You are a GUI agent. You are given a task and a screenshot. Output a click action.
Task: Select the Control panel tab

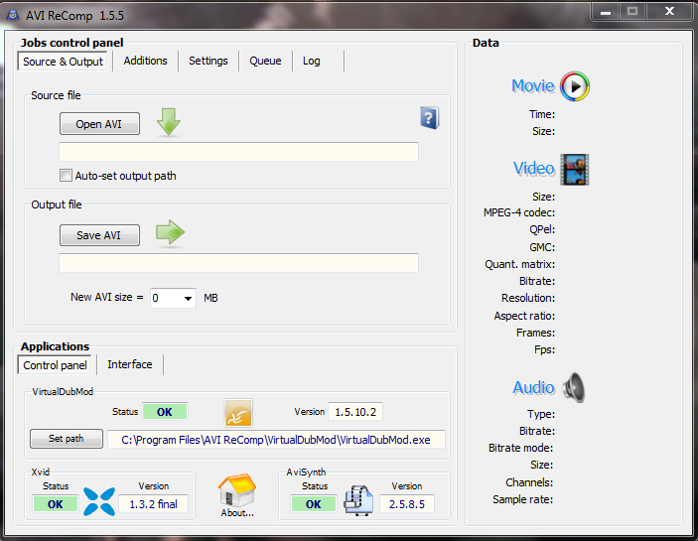[x=55, y=365]
